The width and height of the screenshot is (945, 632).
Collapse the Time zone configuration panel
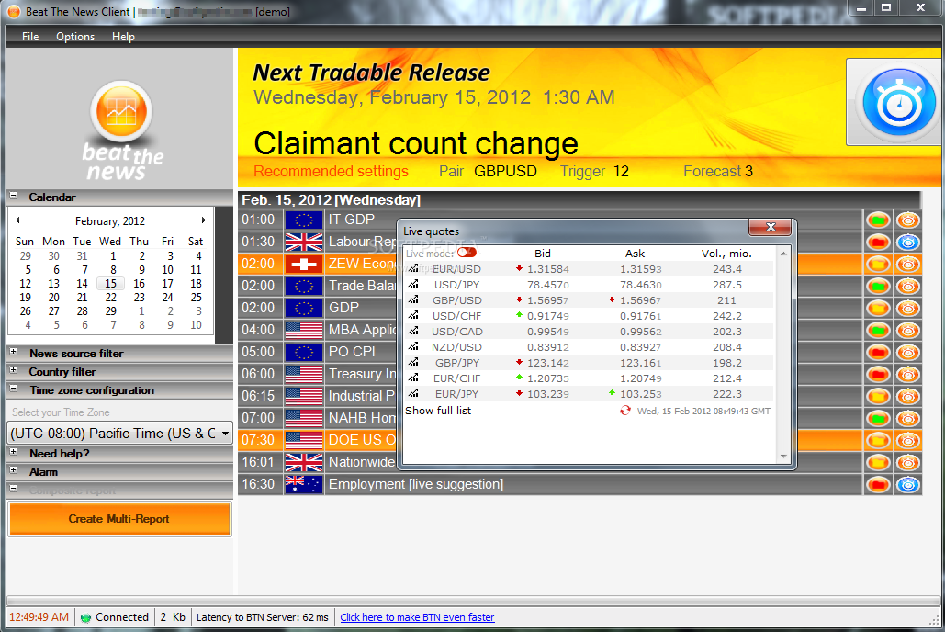click(13, 389)
